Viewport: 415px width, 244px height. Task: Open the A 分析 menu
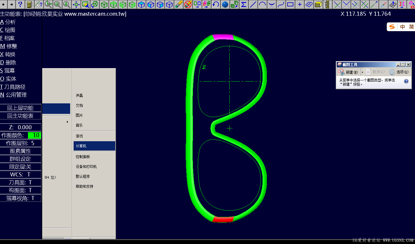(x=8, y=22)
